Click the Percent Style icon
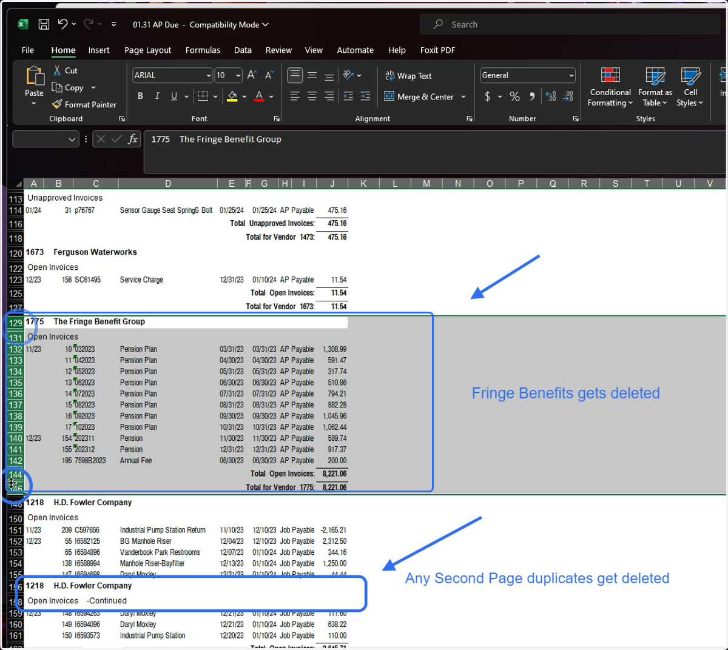The image size is (728, 650). coord(514,96)
